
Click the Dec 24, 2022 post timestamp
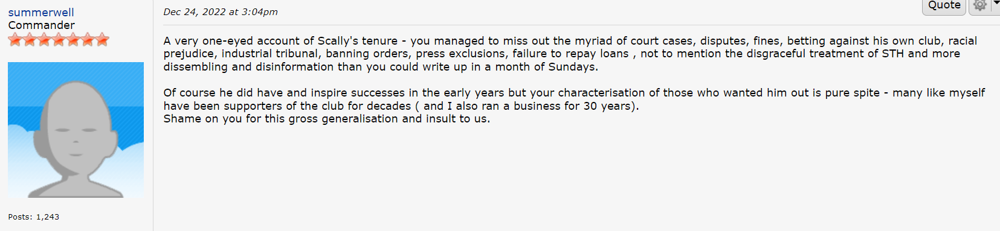[221, 12]
